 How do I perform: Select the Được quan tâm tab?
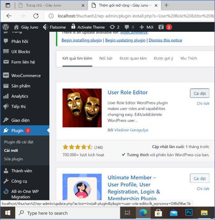point(133,58)
